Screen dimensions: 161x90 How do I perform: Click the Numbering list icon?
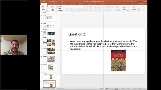(99, 7)
